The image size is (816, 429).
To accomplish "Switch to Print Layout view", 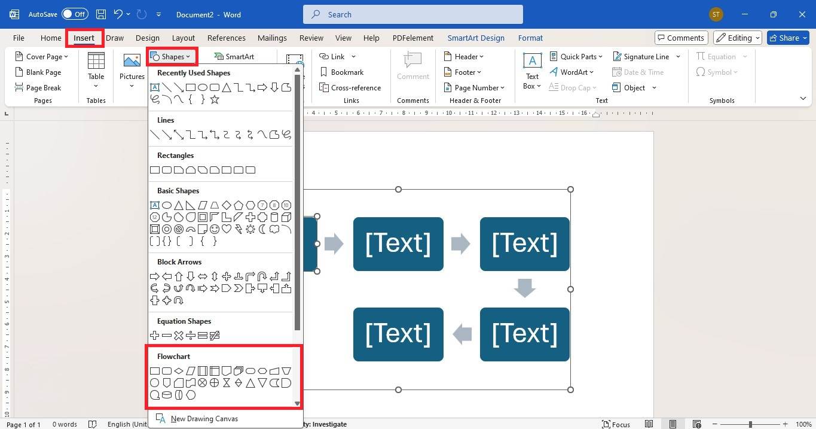I will point(673,424).
